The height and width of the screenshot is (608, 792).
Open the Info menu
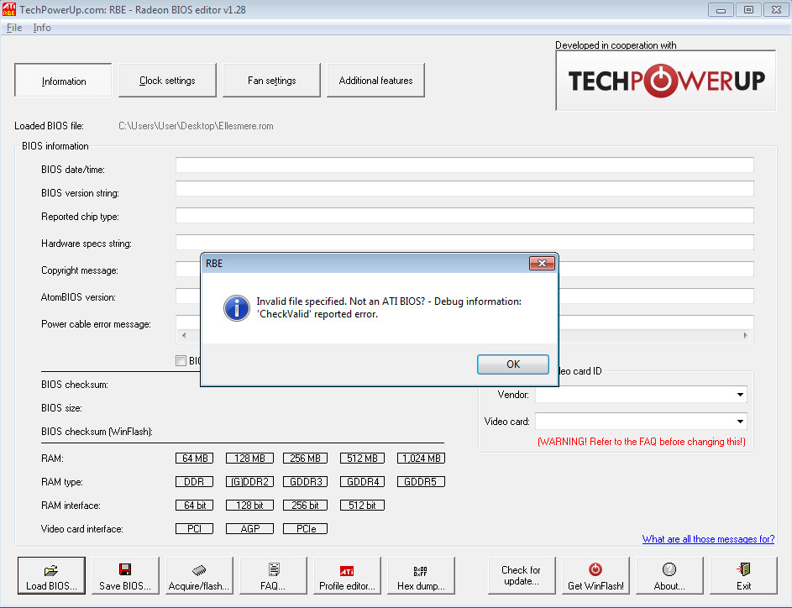42,28
